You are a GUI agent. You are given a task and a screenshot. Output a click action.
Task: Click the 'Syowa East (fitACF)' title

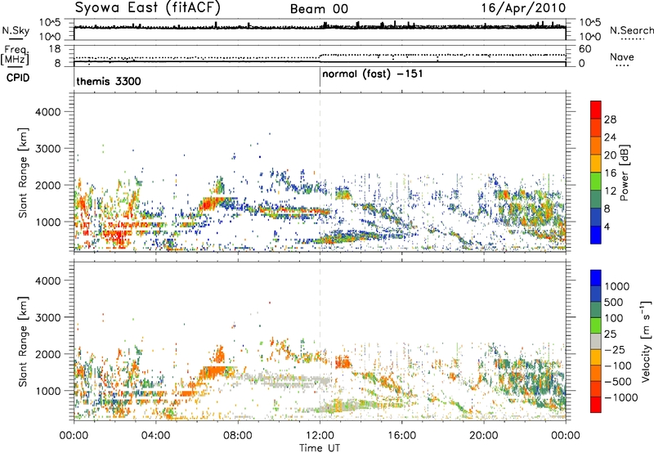(148, 8)
